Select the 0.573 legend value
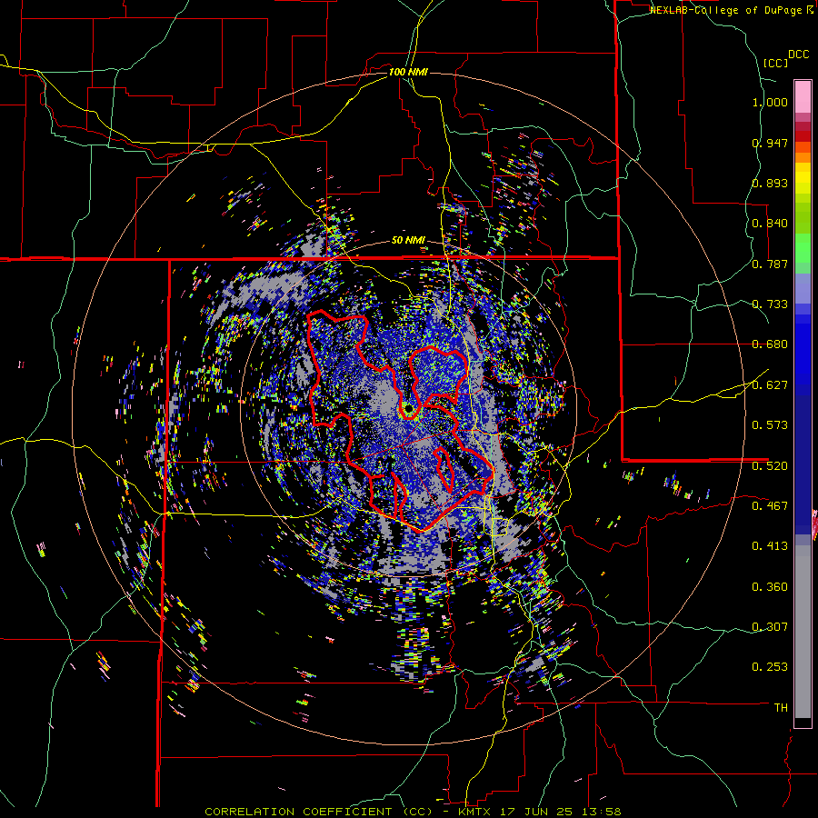Image resolution: width=818 pixels, height=818 pixels. (x=770, y=425)
